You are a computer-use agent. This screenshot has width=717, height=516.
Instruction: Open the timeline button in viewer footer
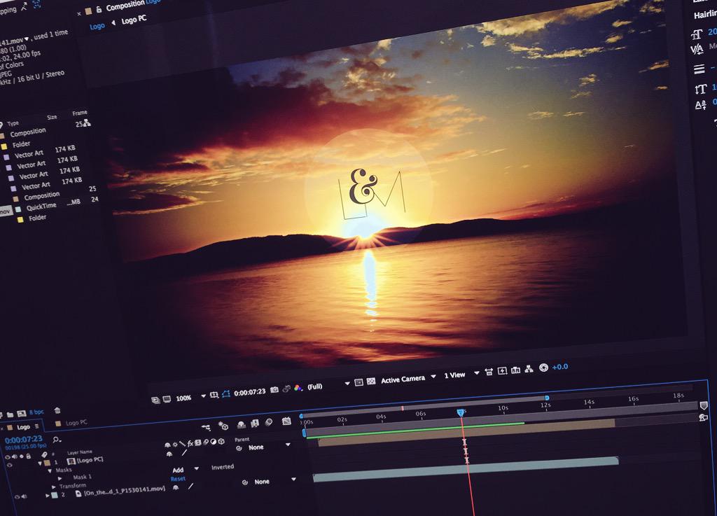click(x=515, y=370)
